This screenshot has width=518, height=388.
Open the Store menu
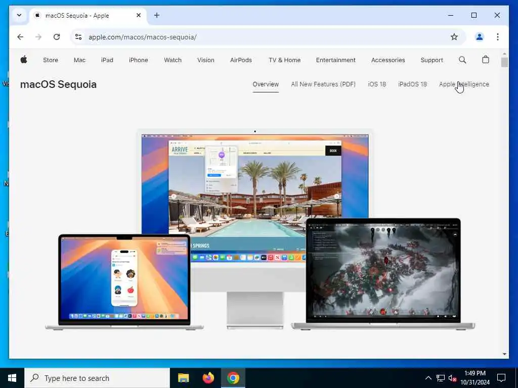click(51, 60)
